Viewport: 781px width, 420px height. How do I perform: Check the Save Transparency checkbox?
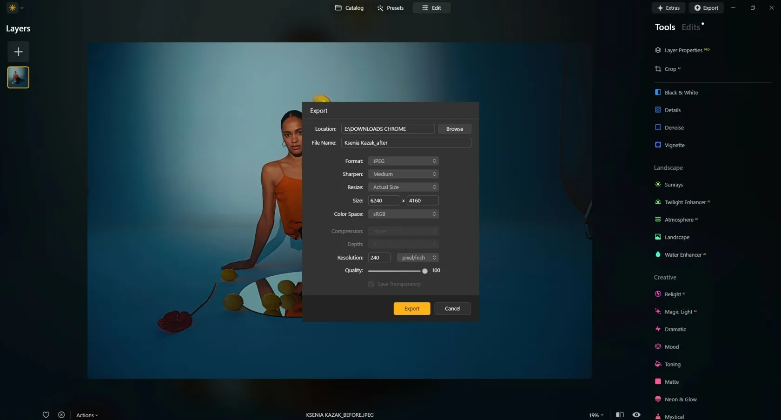pos(371,284)
